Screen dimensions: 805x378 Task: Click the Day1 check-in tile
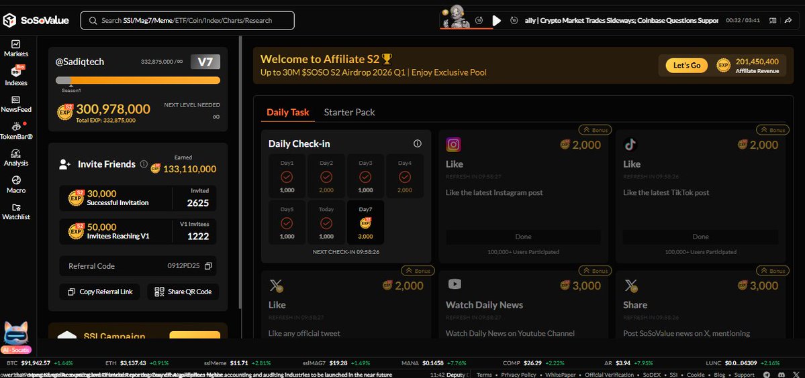click(x=287, y=176)
